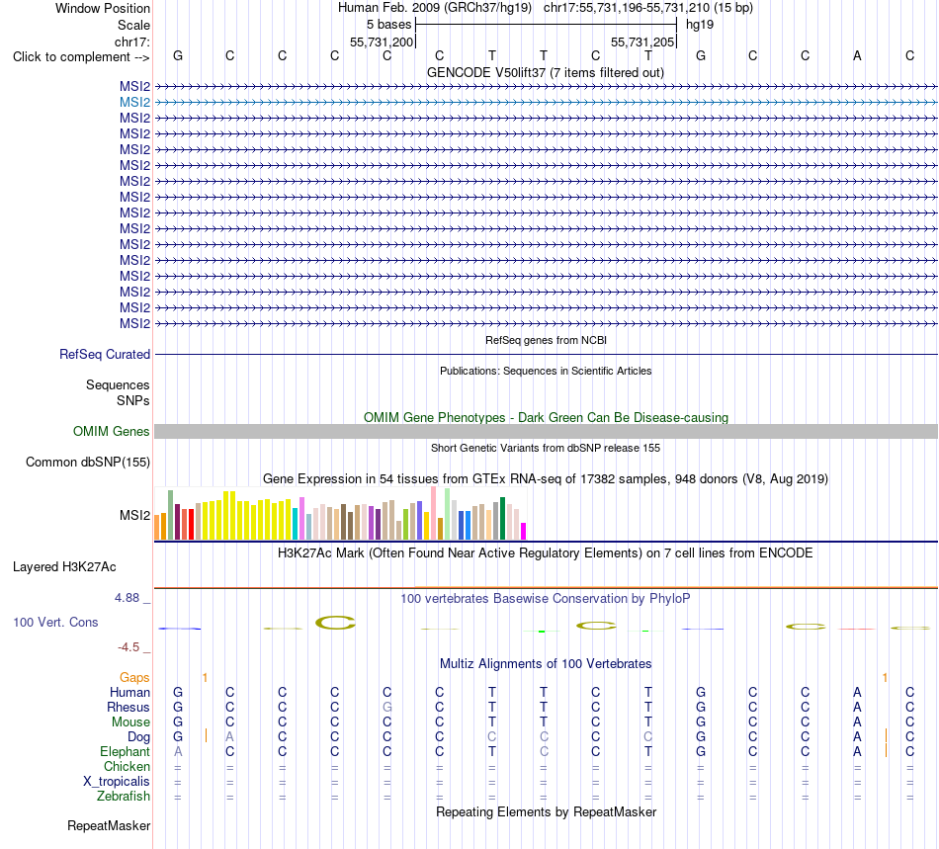Click the chr17:55,731,196-55,731,210 position text

[x=627, y=8]
